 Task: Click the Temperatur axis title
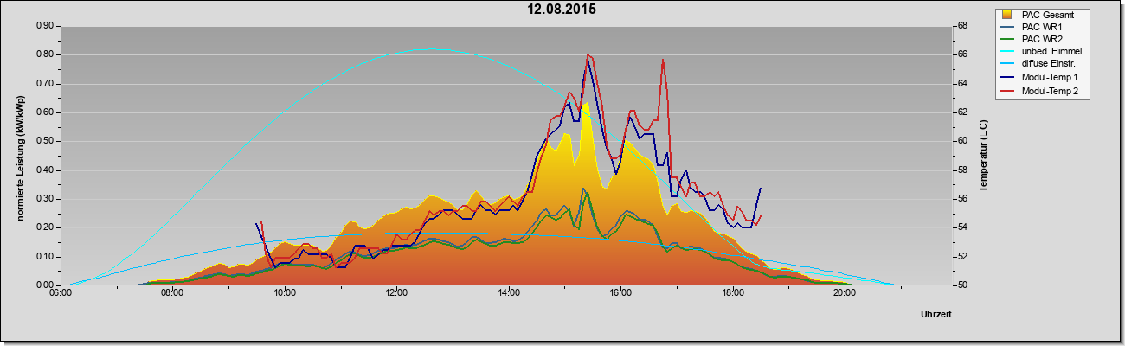tap(983, 156)
